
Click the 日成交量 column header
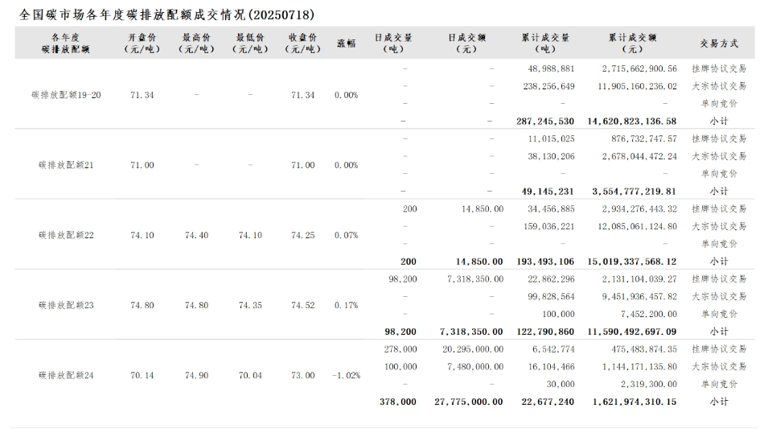pos(394,43)
